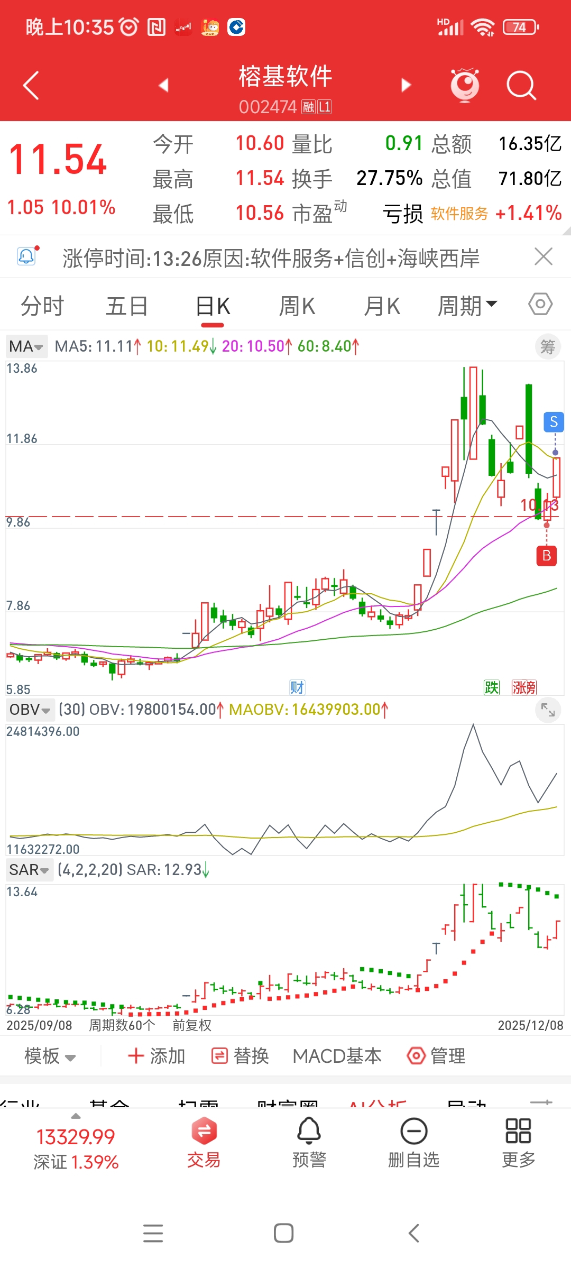Open the SAR indicator dropdown
Screen dimensions: 571x1269
pyautogui.click(x=30, y=870)
